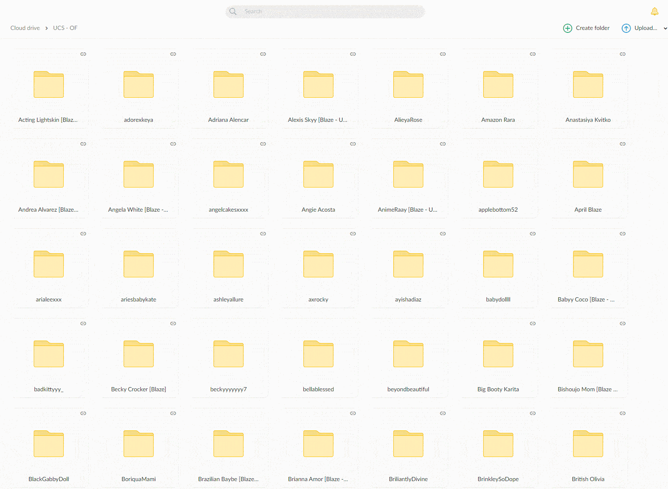Click the link icon on Brianna Amor folder
This screenshot has width=668, height=489.
(353, 413)
